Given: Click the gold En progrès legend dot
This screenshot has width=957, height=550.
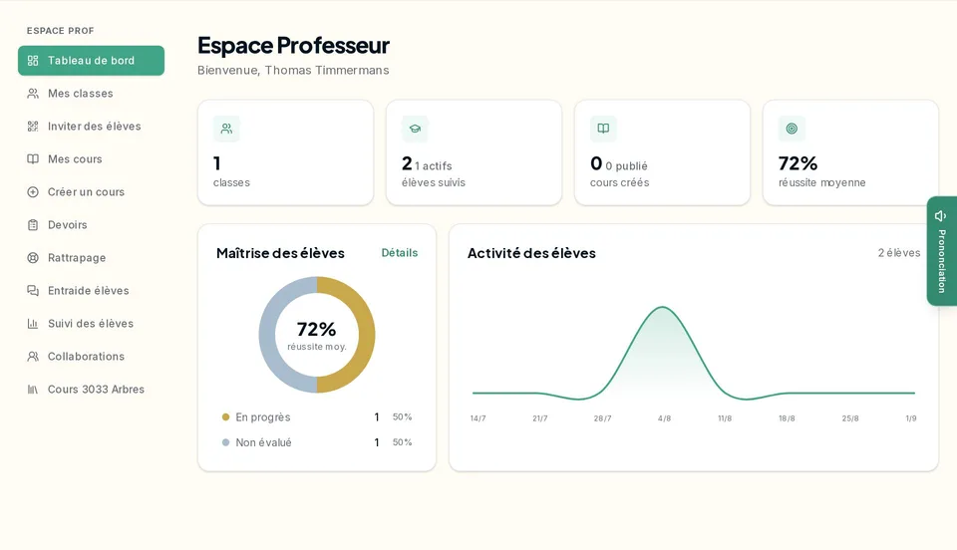Looking at the screenshot, I should (x=226, y=417).
